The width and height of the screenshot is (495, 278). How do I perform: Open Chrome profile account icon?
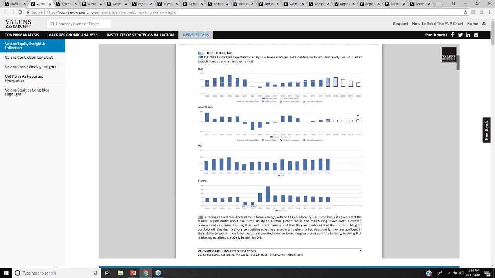pos(454,3)
